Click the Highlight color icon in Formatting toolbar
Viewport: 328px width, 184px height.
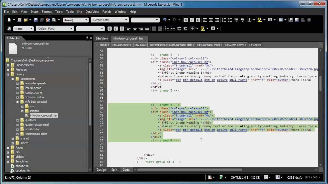coord(203,29)
